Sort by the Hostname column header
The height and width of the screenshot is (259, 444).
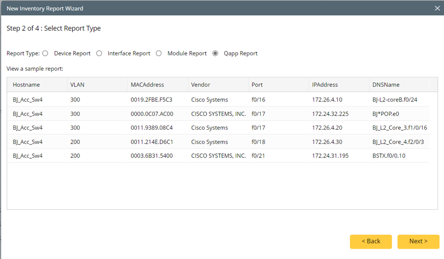click(x=26, y=85)
